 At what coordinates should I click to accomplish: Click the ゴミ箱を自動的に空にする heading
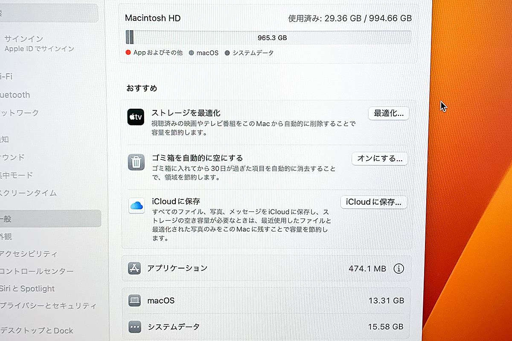click(x=197, y=158)
